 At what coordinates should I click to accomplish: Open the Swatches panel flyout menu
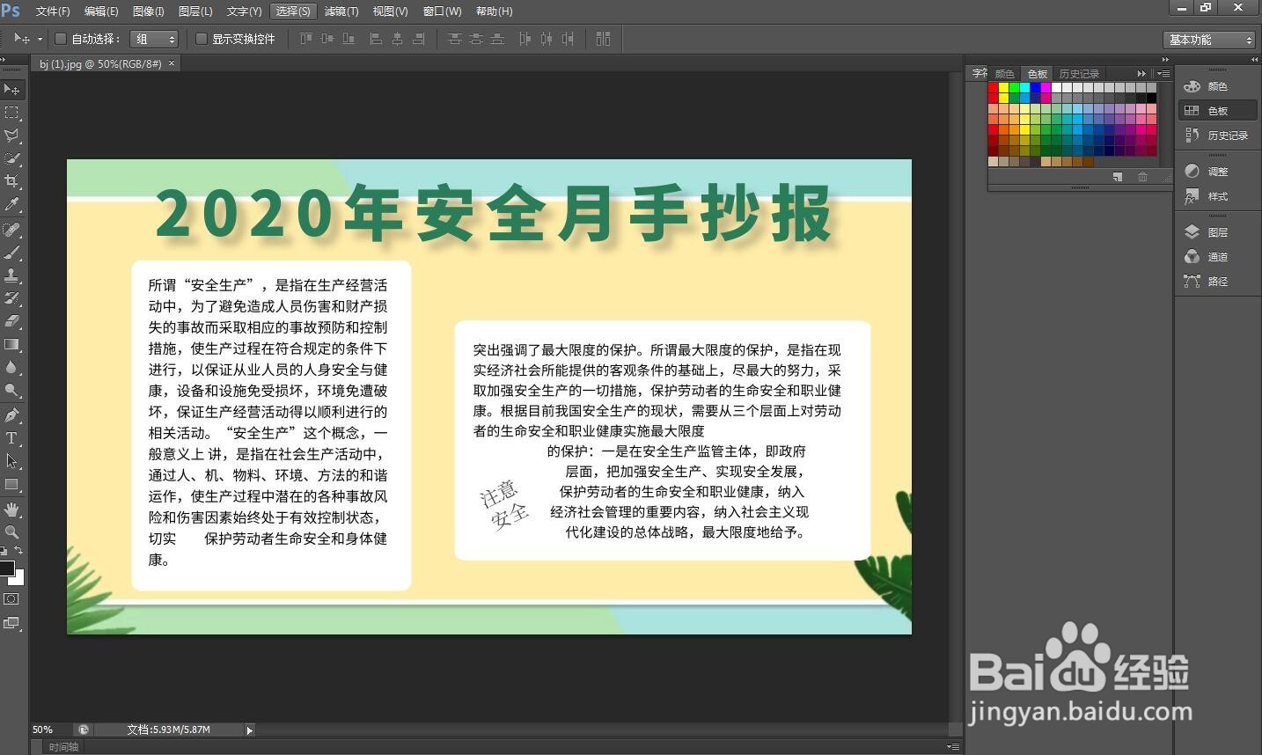coord(1163,74)
